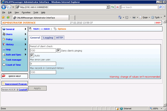Open the Print dropdown arrow
The height and width of the screenshot is (111, 167).
pyautogui.click(x=137, y=17)
